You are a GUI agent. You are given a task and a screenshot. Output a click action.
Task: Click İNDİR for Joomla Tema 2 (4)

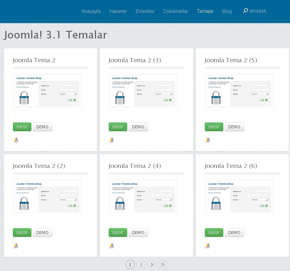click(x=118, y=233)
